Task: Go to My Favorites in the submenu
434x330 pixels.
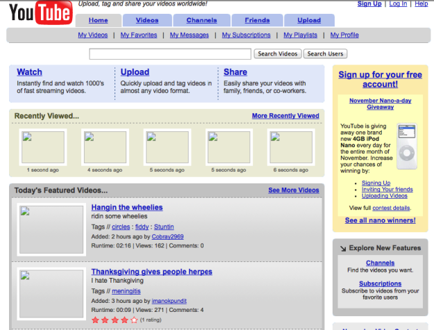Action: (x=138, y=35)
